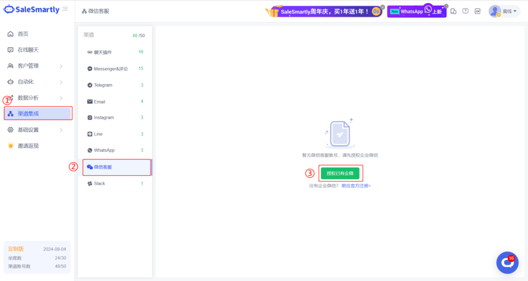Click the 基础设置 gear icon
This screenshot has width=528, height=281.
[x=10, y=129]
